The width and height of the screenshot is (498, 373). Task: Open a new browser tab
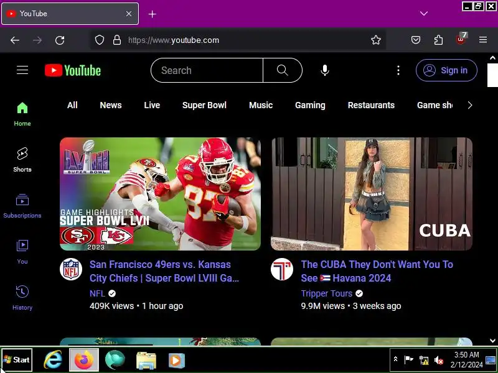coord(152,14)
